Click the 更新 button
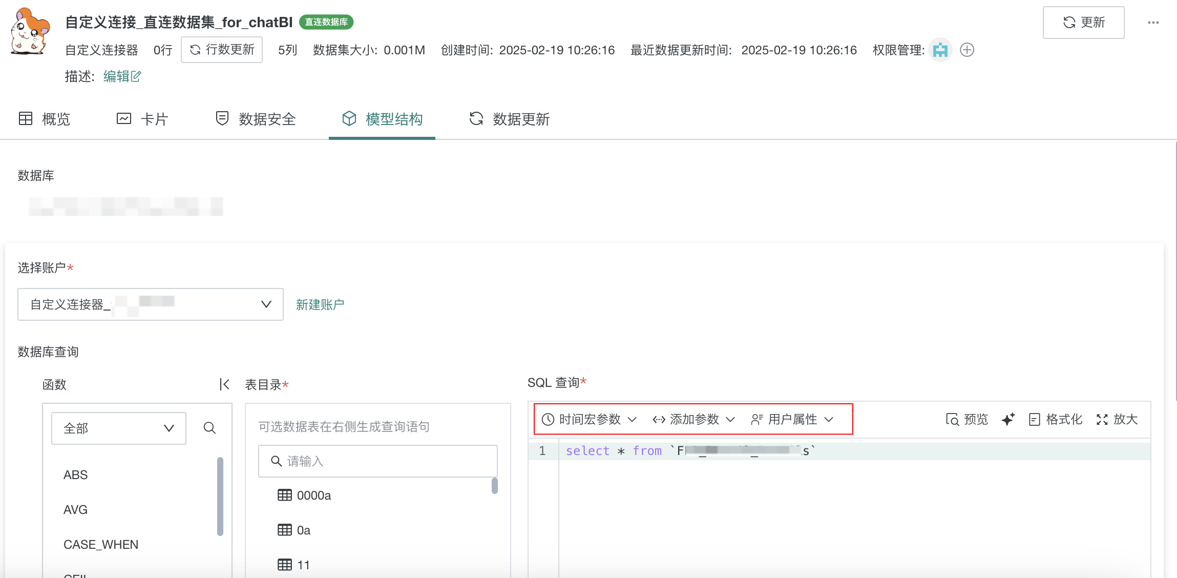This screenshot has height=578, width=1177. click(1083, 23)
